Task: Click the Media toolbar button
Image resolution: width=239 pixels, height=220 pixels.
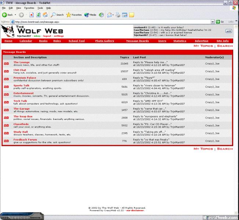Action: (x=90, y=15)
